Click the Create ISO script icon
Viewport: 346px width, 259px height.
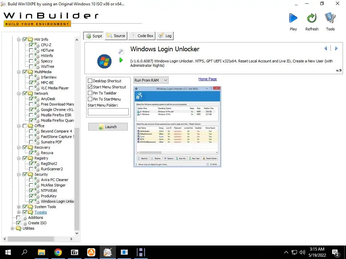25,223
